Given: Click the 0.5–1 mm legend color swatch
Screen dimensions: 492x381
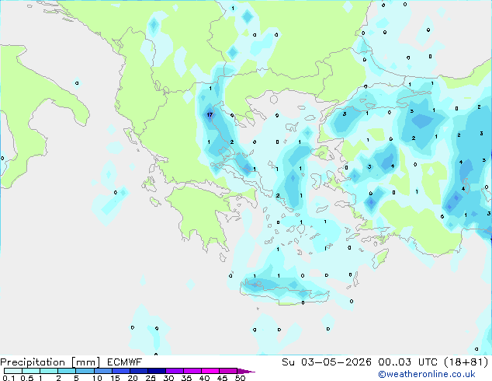Looking at the screenshot, I should click(31, 371).
